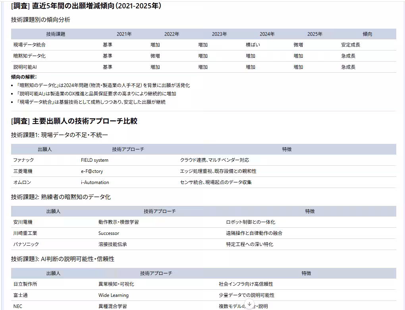Click the 異種混合学習 cell
Screen dimensions: 405x310
pyautogui.click(x=113, y=306)
